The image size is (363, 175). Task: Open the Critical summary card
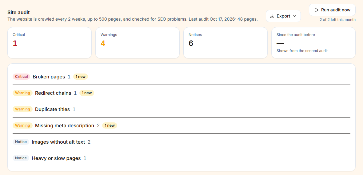pyautogui.click(x=50, y=43)
